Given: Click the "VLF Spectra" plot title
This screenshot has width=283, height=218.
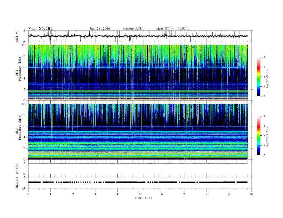Looking at the screenshot, I should 40,28.
